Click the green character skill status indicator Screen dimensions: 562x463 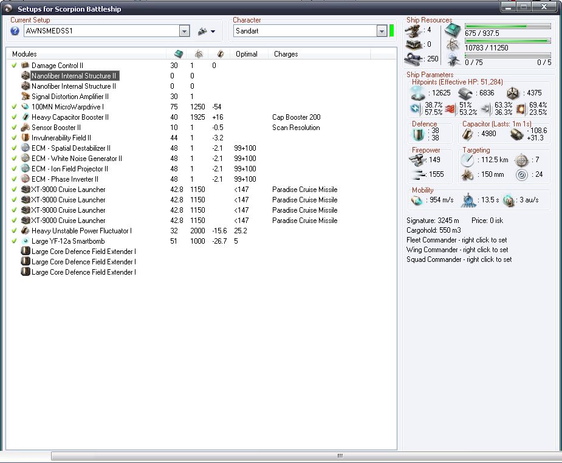pos(391,31)
